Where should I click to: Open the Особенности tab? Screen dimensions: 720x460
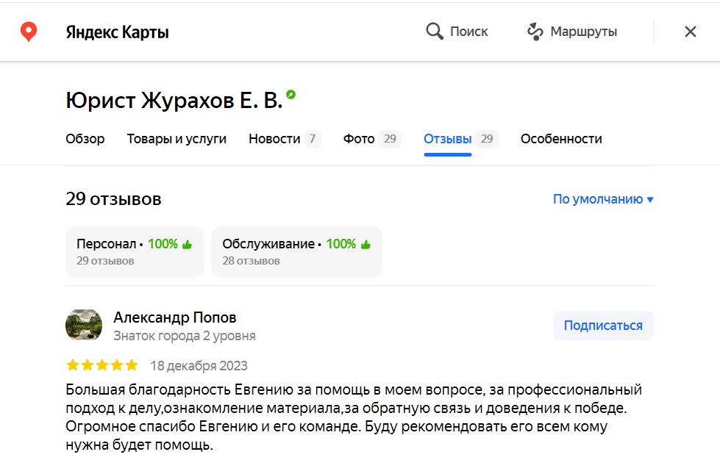[561, 138]
